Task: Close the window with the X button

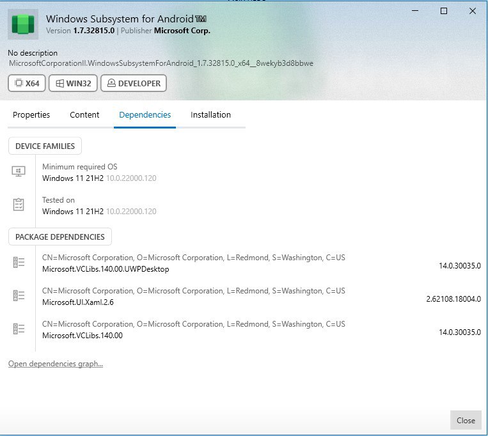Action: pos(473,12)
